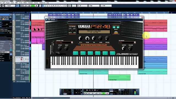Click the PITCH knob
The image size is (176, 99).
(x=81, y=38)
